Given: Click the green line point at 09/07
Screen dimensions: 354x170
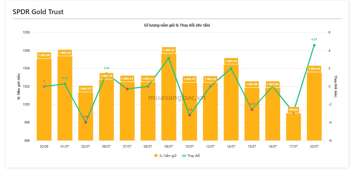Looking at the screenshot, I should [x=169, y=58].
